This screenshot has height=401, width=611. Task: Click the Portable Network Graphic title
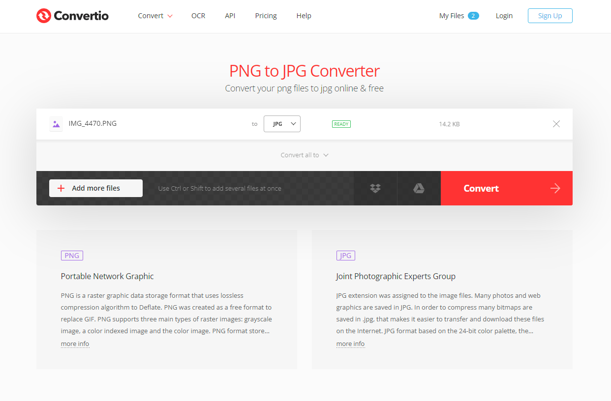tap(107, 276)
